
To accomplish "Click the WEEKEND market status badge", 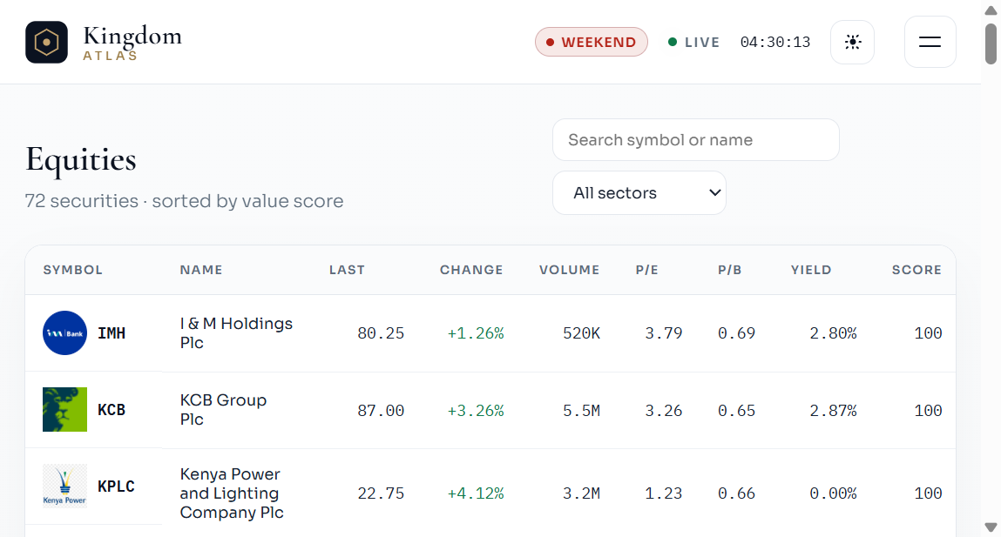I will click(x=592, y=42).
